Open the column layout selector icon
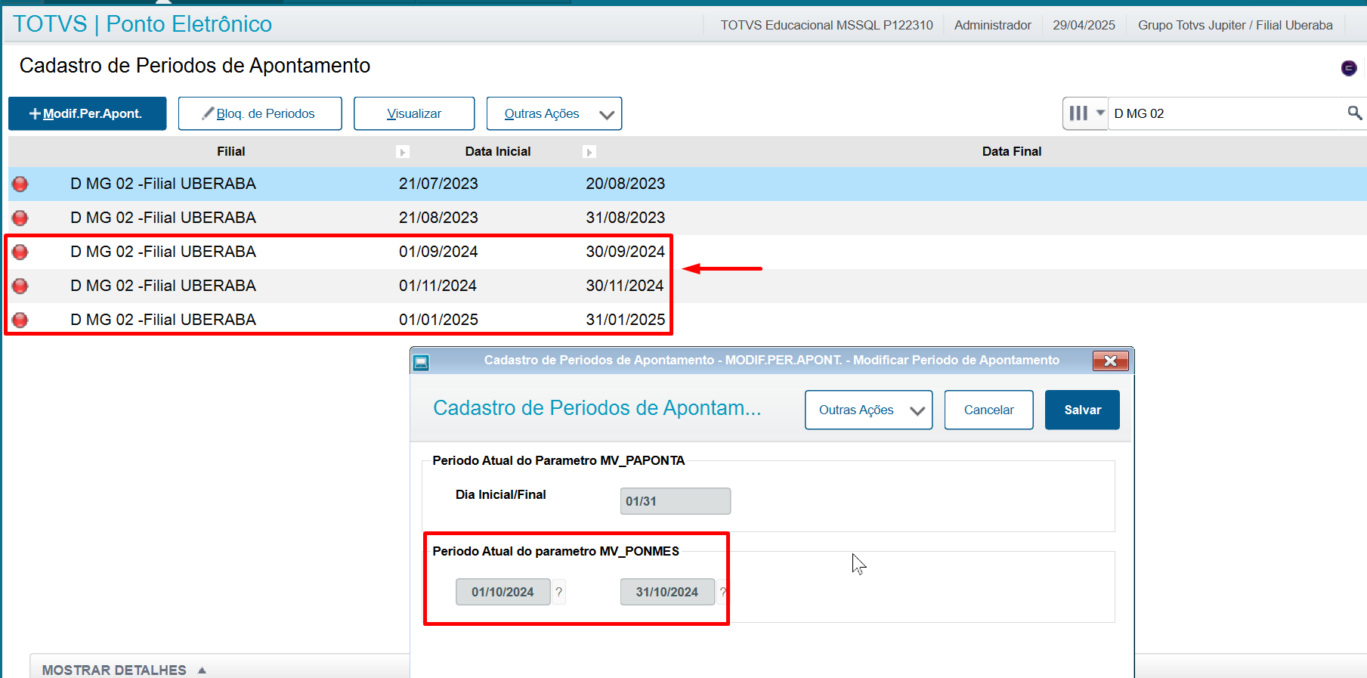Image resolution: width=1367 pixels, height=678 pixels. coord(1078,113)
